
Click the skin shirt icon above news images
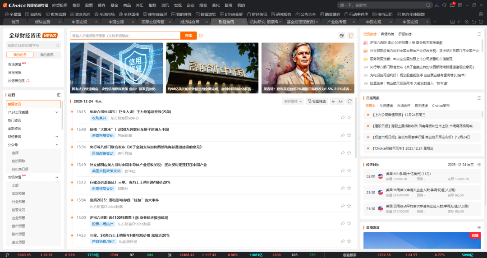(x=351, y=36)
